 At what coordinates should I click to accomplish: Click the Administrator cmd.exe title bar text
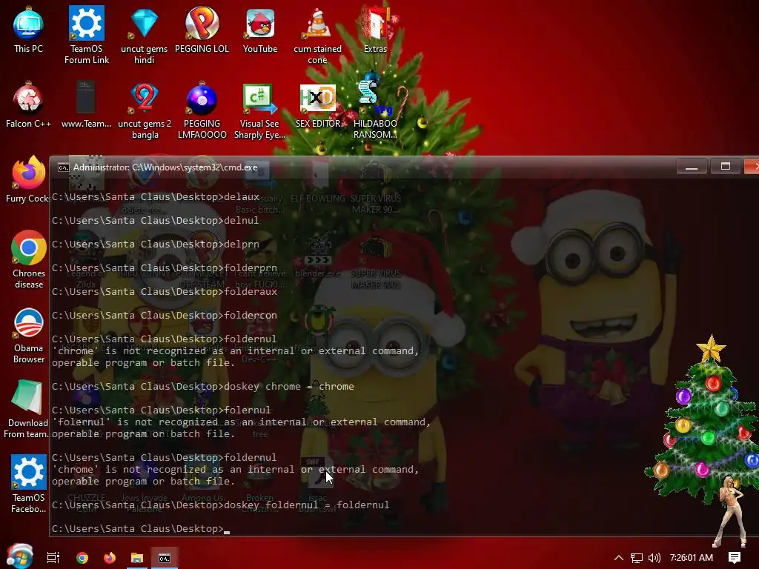165,167
